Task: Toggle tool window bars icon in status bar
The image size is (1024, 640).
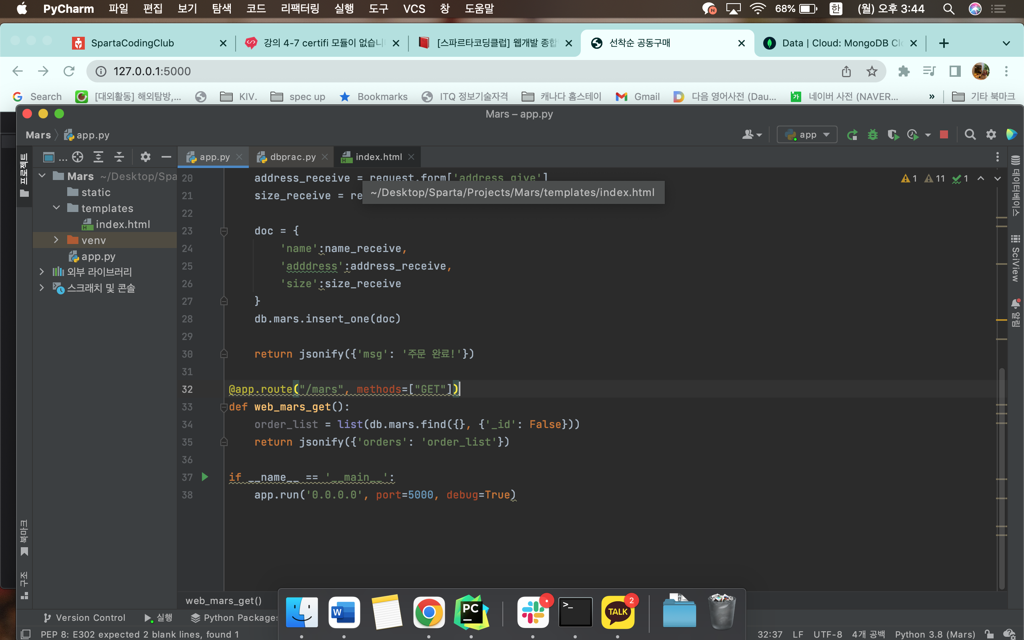Action: pos(26,634)
